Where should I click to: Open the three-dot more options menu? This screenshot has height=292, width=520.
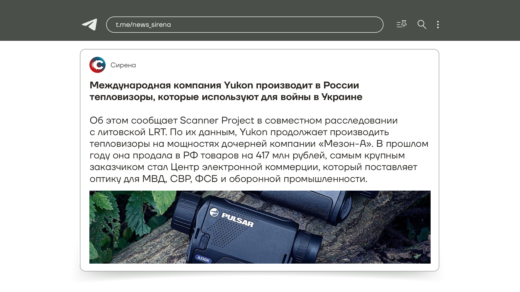pos(438,25)
